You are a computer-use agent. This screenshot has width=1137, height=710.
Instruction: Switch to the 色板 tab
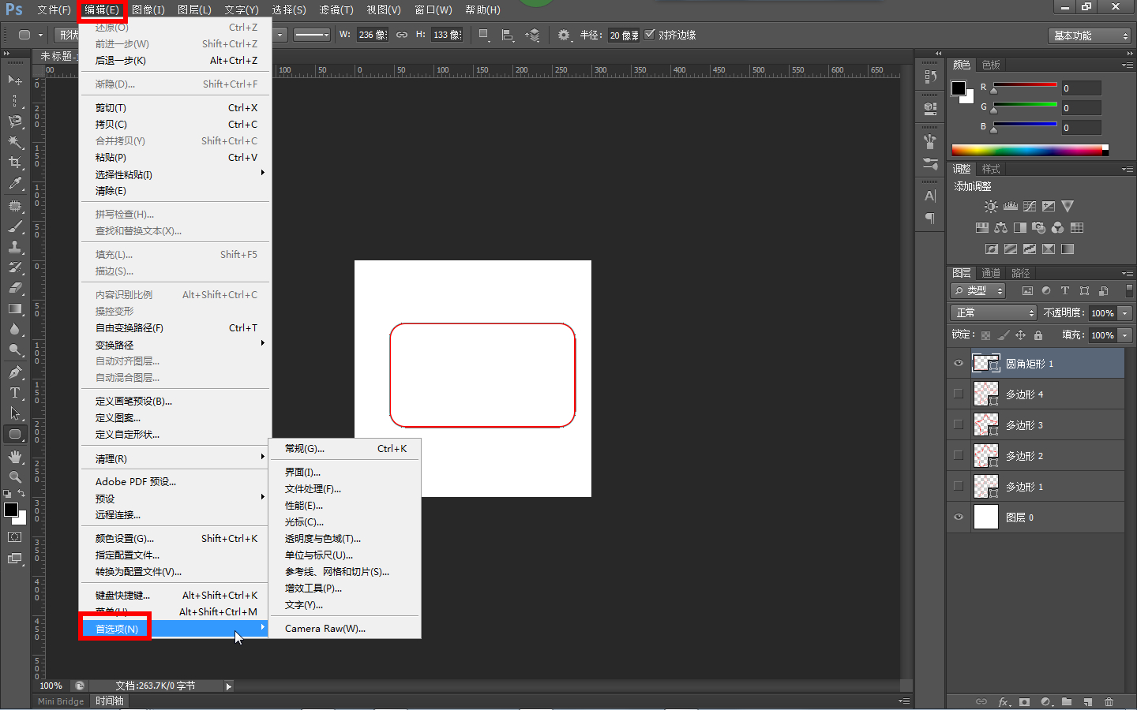(991, 65)
